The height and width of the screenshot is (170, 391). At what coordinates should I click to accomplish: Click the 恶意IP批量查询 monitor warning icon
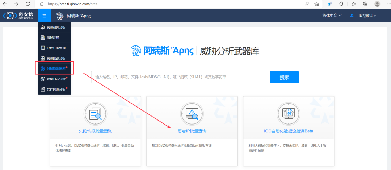192,114
